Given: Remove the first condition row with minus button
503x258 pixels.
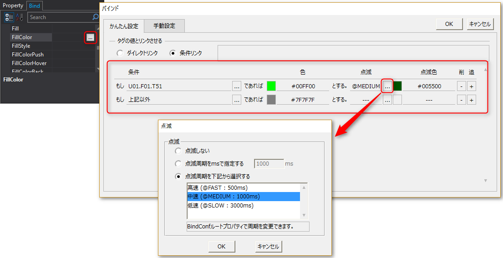Looking at the screenshot, I should point(461,86).
